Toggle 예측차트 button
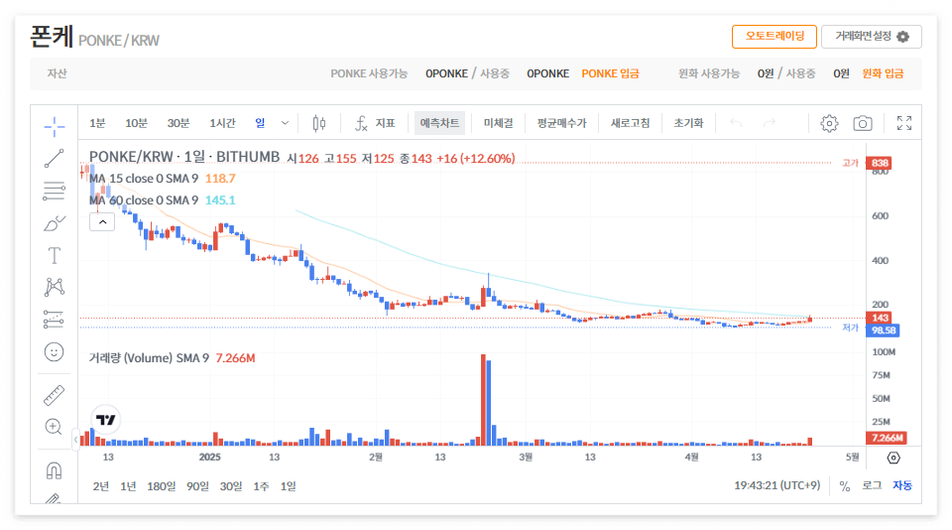 [x=439, y=123]
